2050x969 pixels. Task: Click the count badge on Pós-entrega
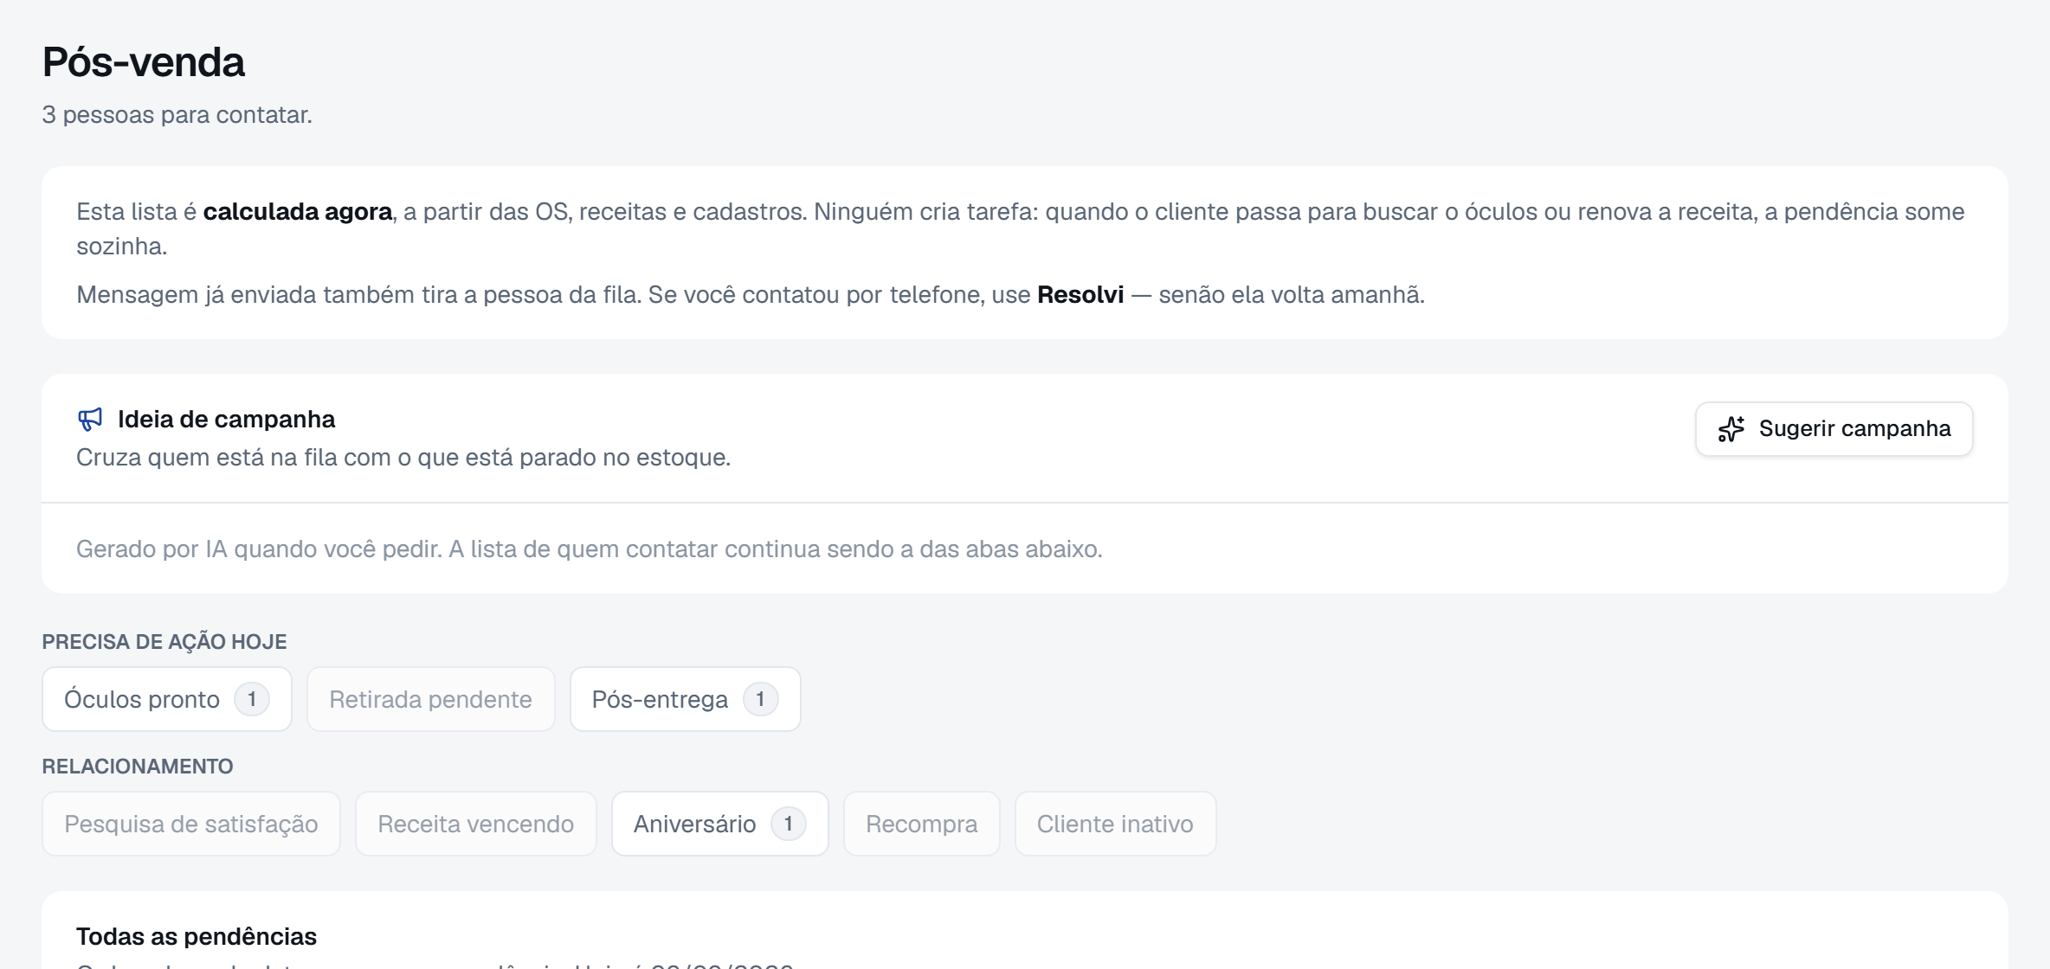760,699
